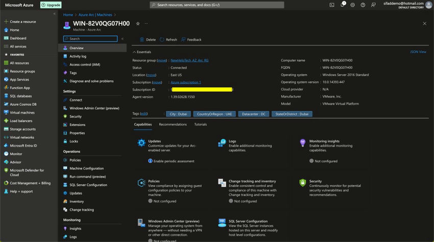The width and height of the screenshot is (434, 242).
Task: Click the Updates capability icon
Action: click(x=141, y=143)
